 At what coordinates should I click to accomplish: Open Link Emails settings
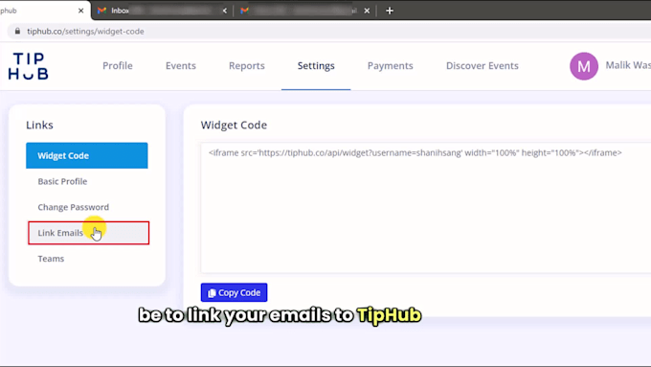88,233
